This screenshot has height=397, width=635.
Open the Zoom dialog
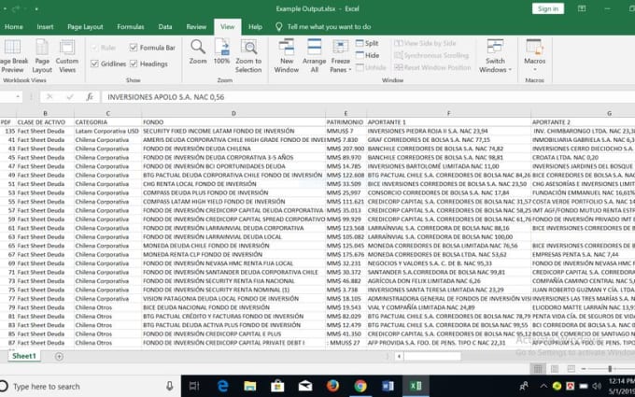point(198,52)
